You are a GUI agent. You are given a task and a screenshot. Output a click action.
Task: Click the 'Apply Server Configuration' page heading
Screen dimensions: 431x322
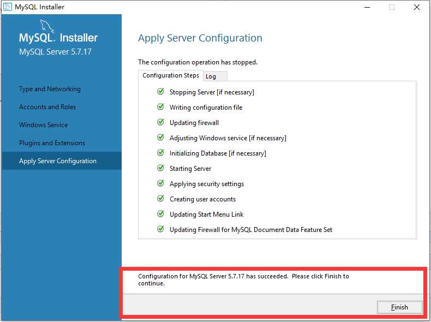(200, 38)
